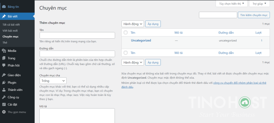Click the Giao diện brush icon
The width and height of the screenshot is (274, 123).
pos(4,75)
